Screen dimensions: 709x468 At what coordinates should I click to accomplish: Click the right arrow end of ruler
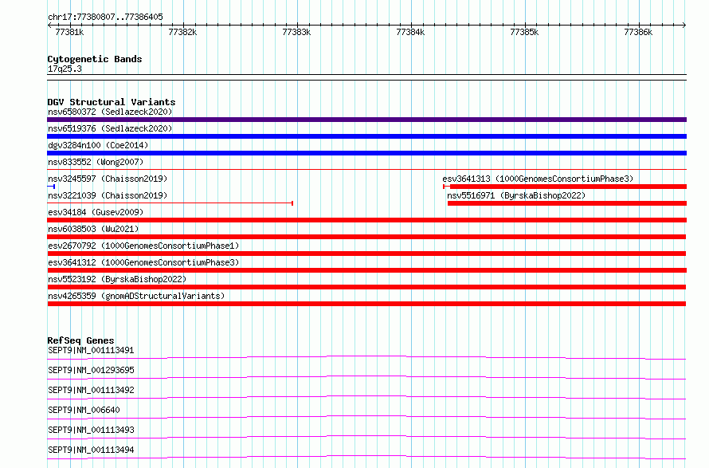tap(684, 25)
